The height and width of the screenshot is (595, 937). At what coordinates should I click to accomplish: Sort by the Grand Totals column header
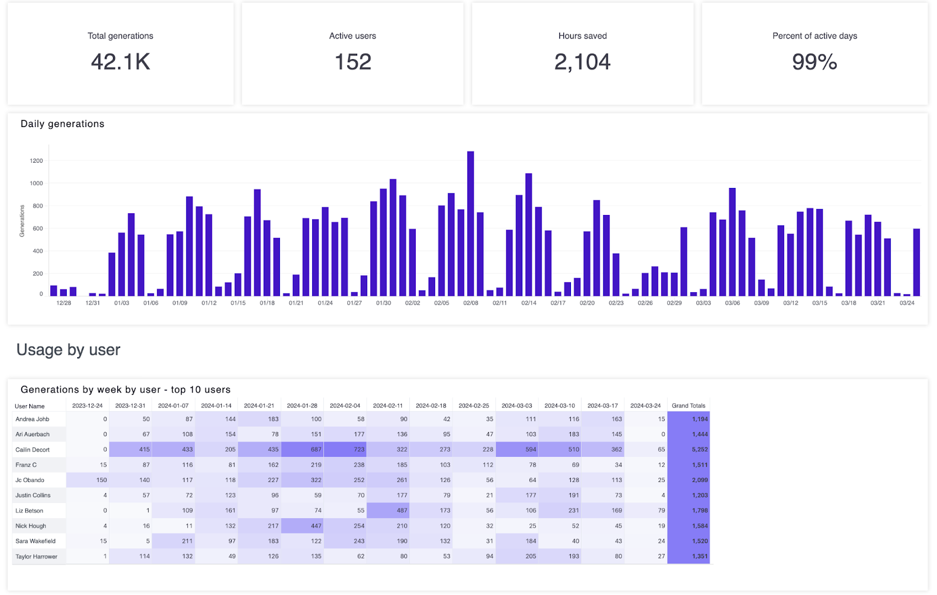coord(688,405)
